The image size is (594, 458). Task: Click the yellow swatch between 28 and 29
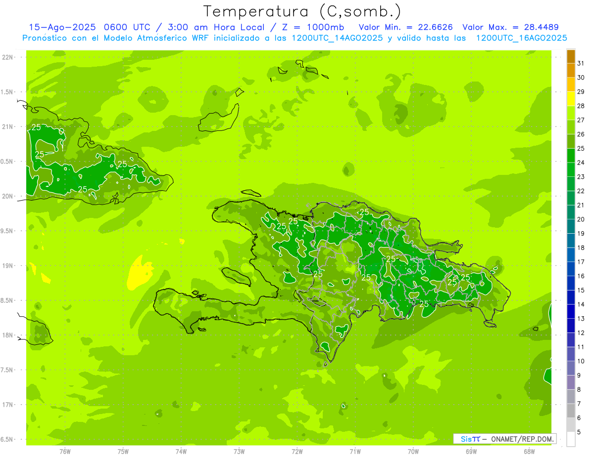coord(571,99)
